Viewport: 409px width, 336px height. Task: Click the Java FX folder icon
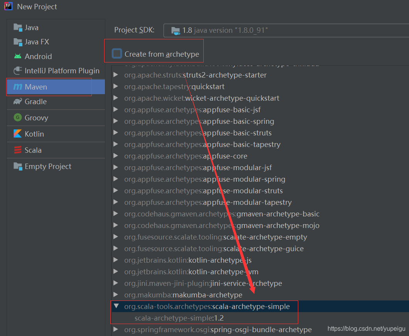tap(18, 42)
